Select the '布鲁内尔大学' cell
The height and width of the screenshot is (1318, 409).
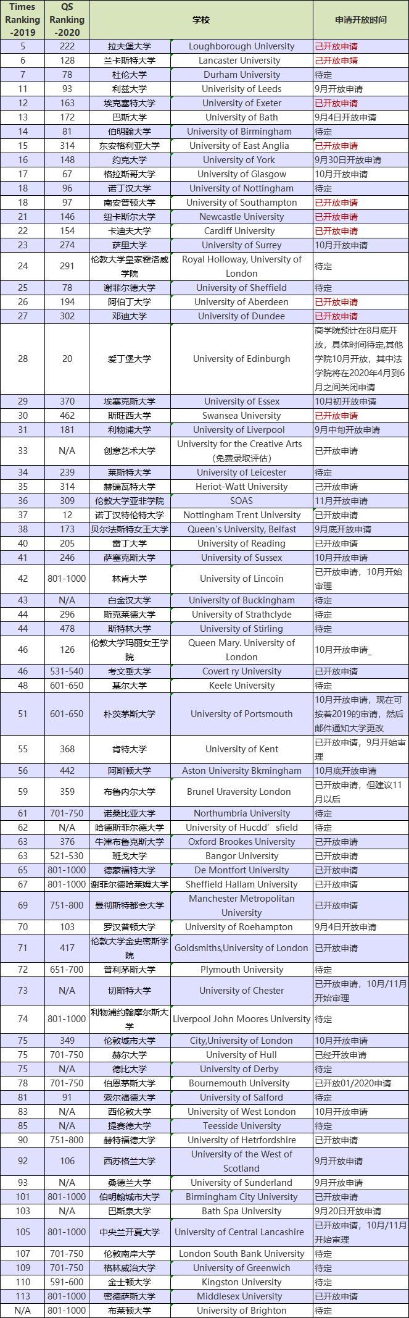pos(130,792)
